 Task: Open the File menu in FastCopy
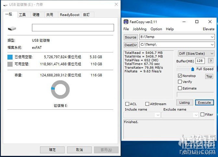126,29
